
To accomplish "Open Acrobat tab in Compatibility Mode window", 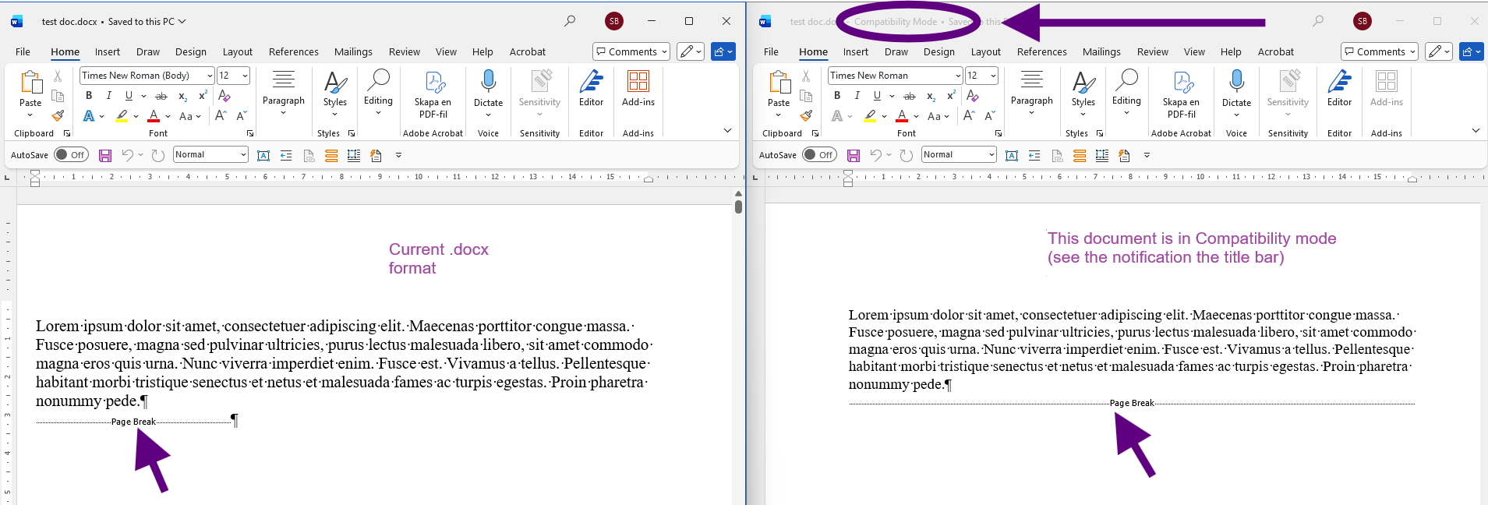I will (1276, 51).
